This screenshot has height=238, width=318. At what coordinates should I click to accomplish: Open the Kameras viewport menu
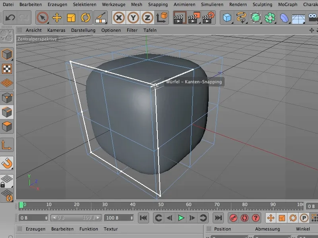56,30
